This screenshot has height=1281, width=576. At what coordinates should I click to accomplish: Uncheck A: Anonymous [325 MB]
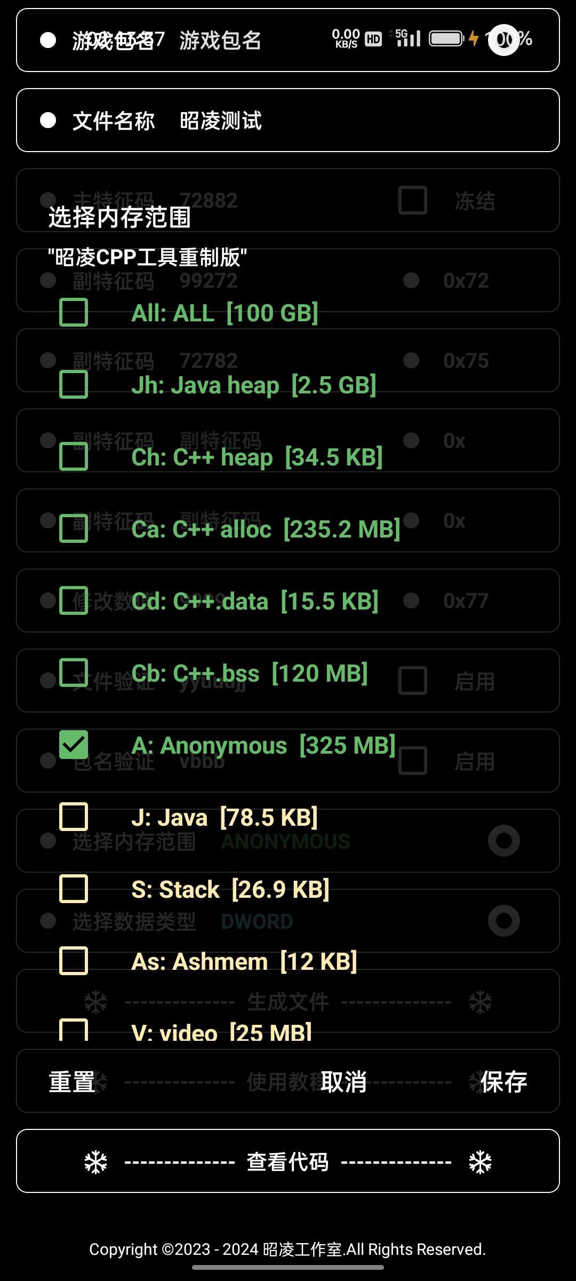(74, 744)
